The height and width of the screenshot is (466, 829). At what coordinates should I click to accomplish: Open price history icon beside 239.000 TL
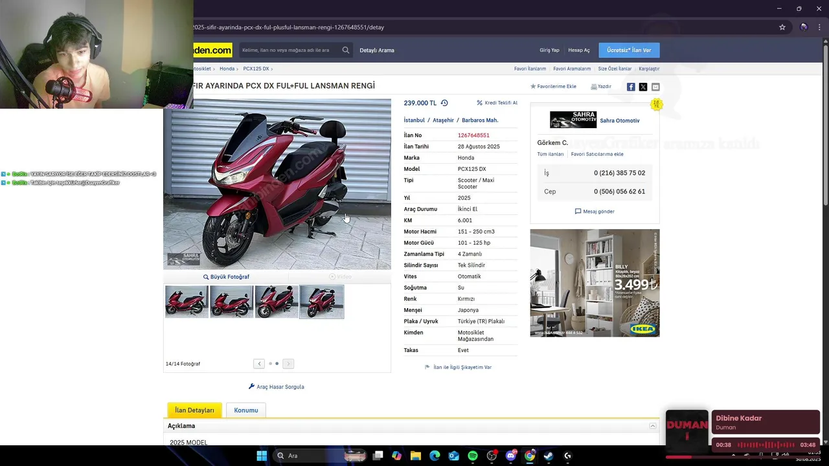coord(444,103)
